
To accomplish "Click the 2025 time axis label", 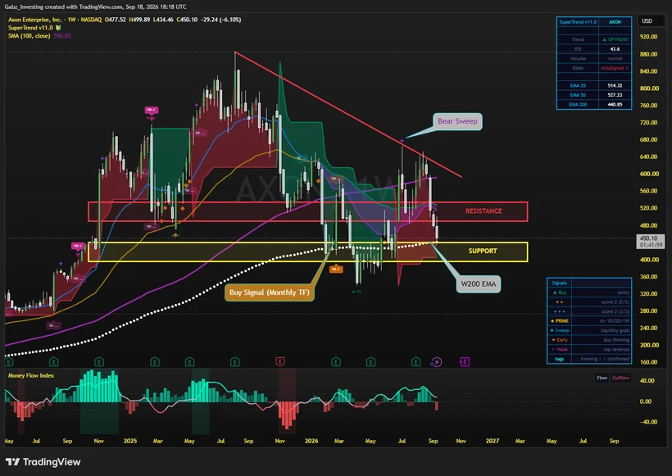I will pyautogui.click(x=129, y=441).
